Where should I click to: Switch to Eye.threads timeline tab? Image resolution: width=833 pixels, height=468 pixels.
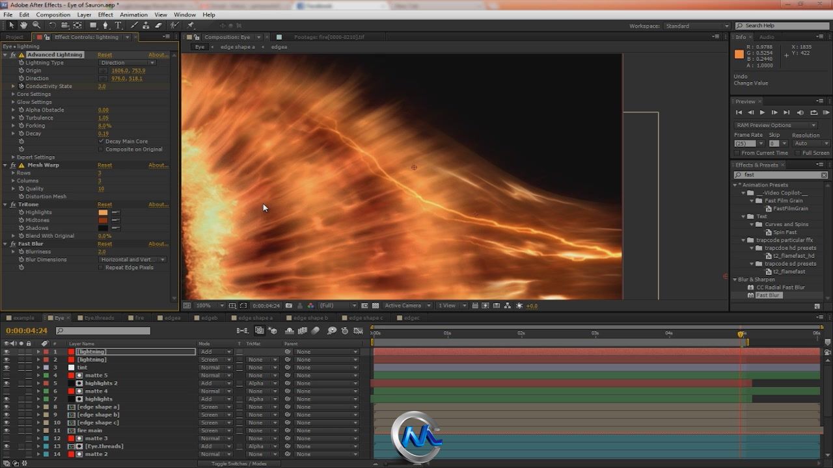[99, 318]
